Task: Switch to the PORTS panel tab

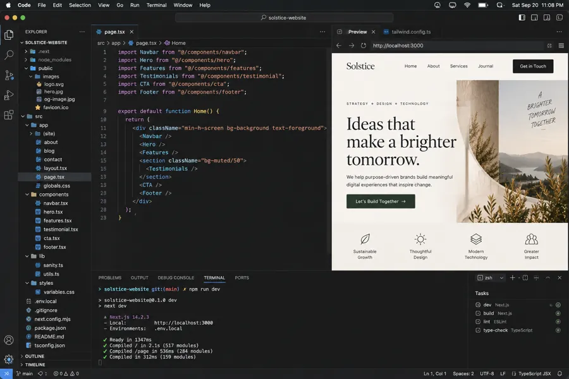Action: pyautogui.click(x=242, y=278)
